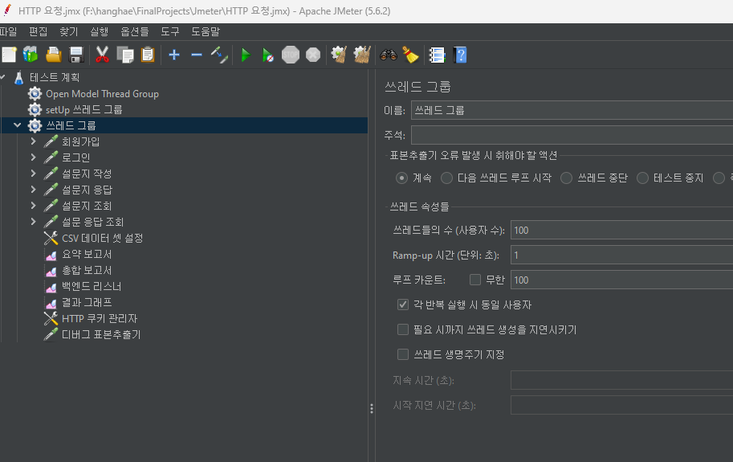Open the Templates icon in toolbar
Image resolution: width=733 pixels, height=462 pixels.
click(31, 55)
